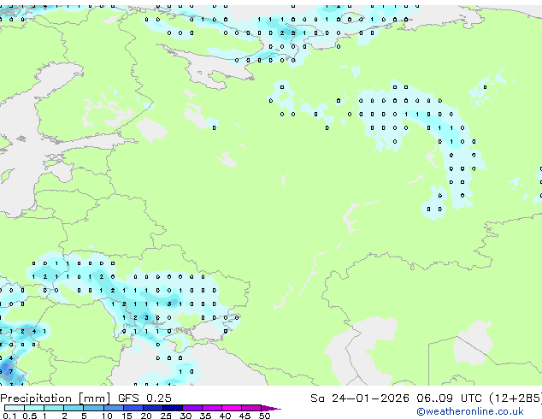
Task: Click the '06..09 UTC' time text
Action: tap(449, 398)
